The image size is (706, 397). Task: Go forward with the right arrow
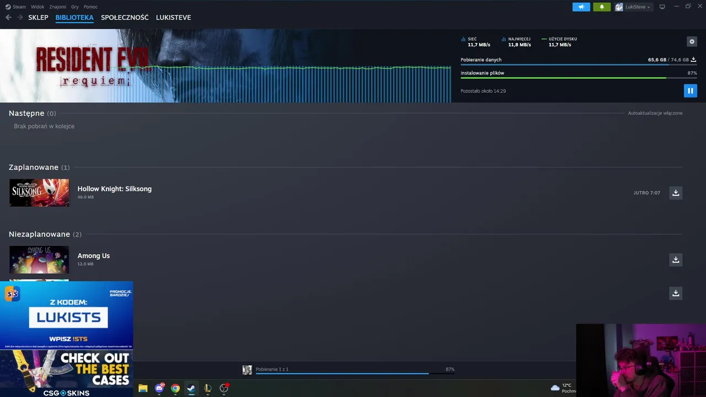coord(20,18)
